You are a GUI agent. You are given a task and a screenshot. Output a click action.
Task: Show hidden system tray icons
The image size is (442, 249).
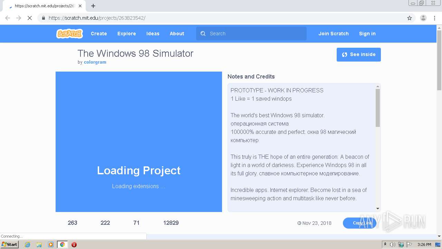[x=385, y=245]
